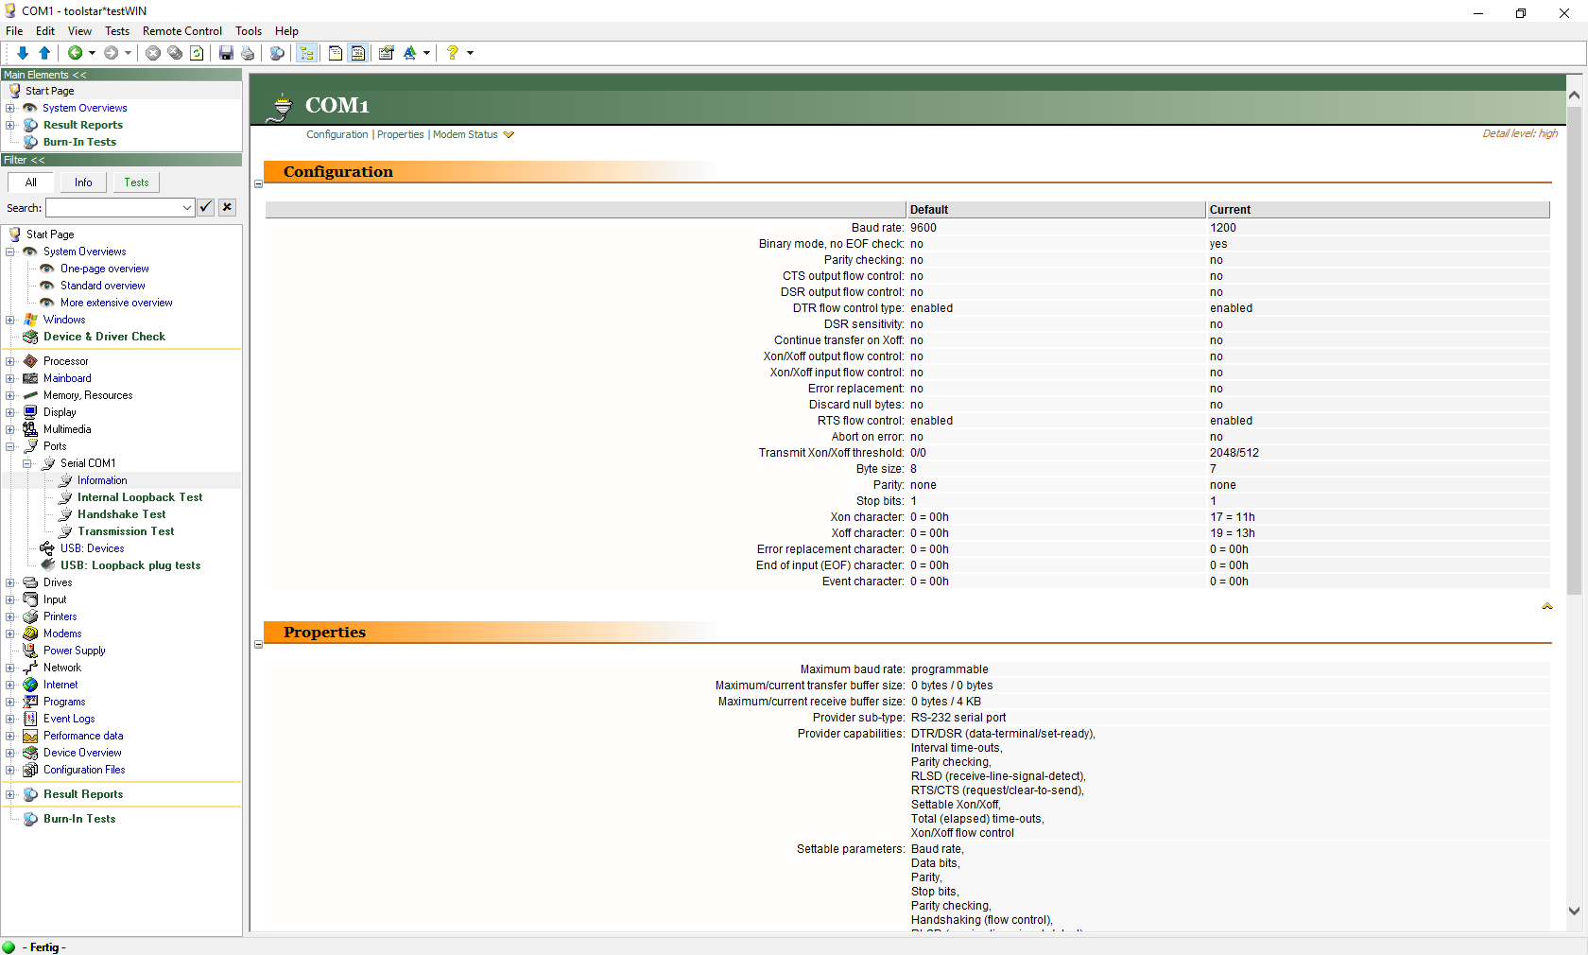Toggle the All filter button

[x=31, y=182]
